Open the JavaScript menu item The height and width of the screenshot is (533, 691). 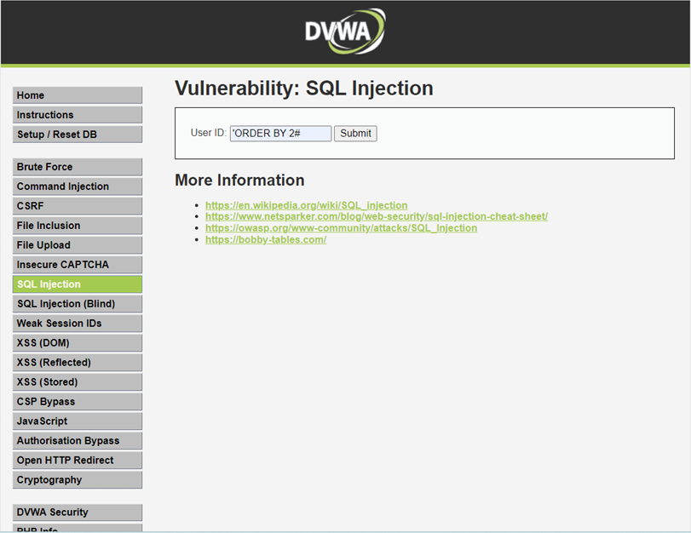pos(78,421)
